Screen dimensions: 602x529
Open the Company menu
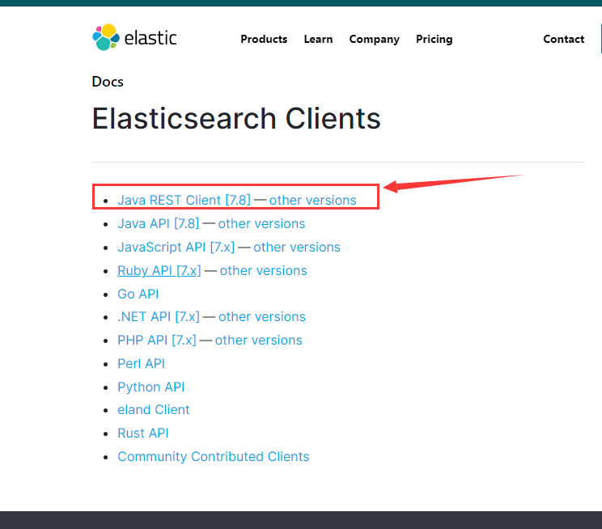375,39
